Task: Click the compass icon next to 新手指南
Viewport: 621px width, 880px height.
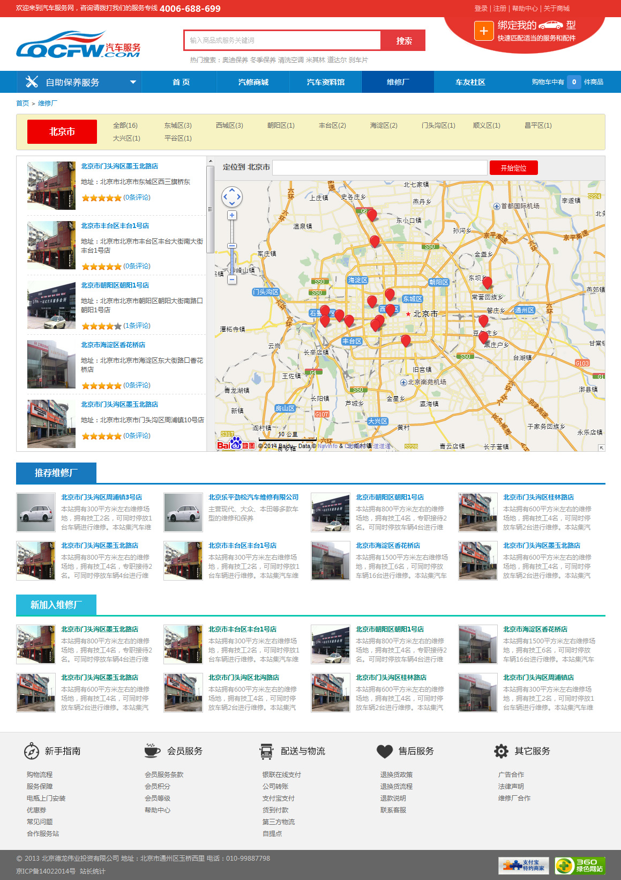Action: pos(32,751)
